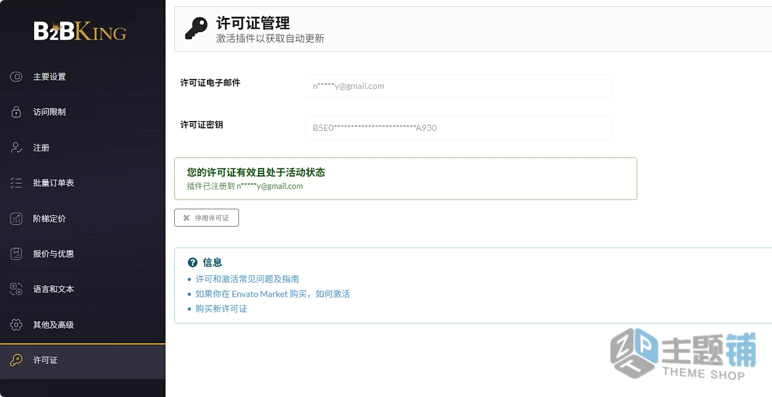
Task: Open 语言和文本 settings
Action: tap(83, 289)
